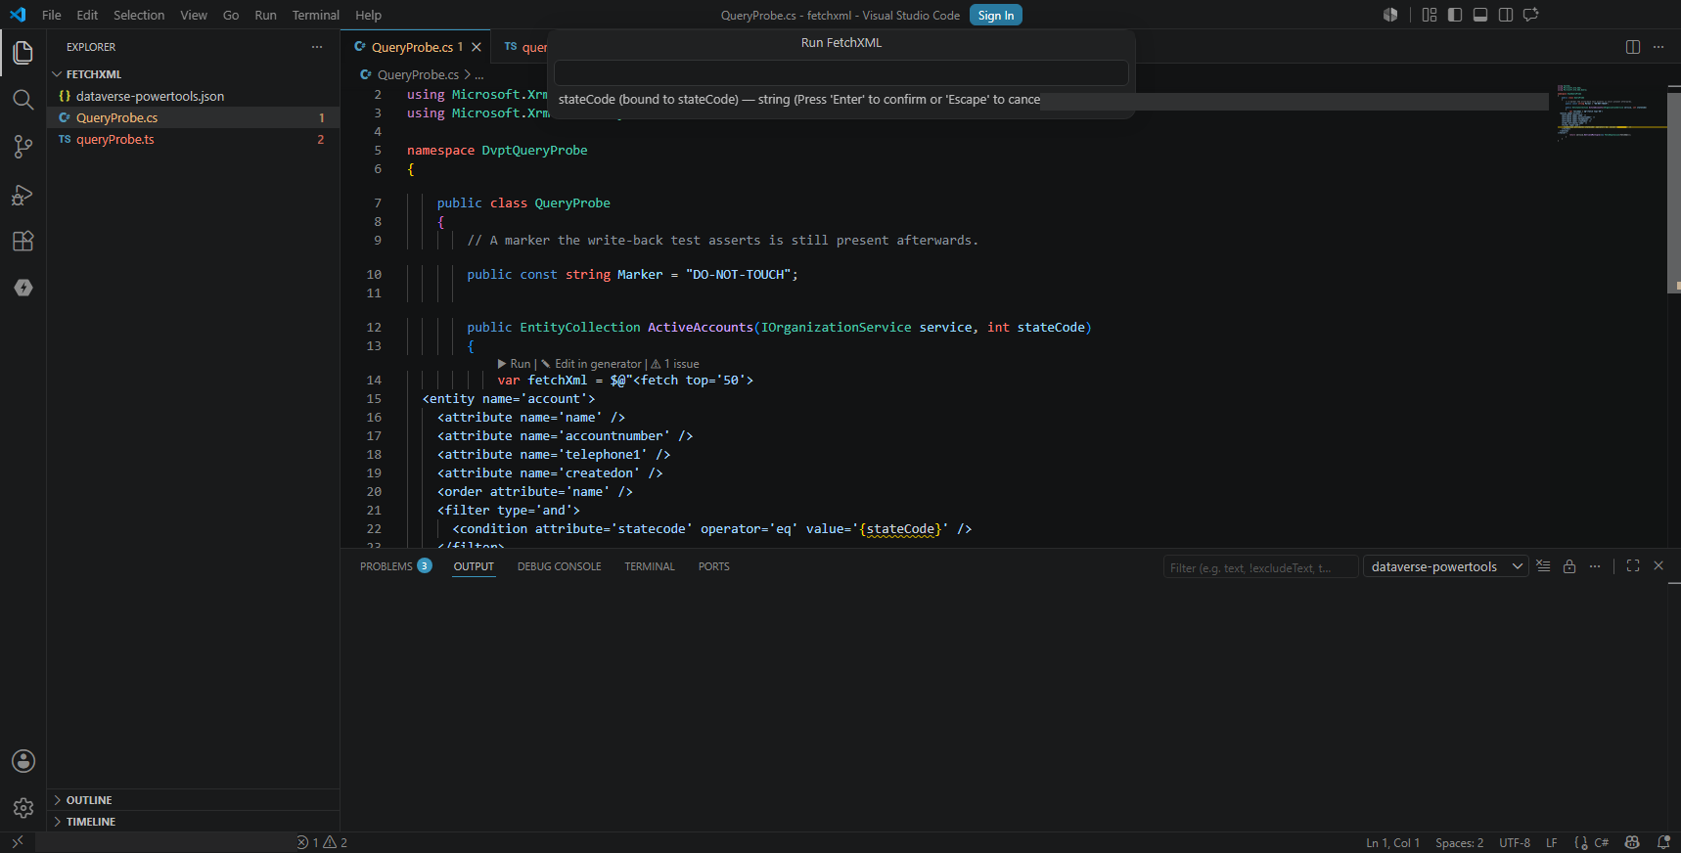Open the Run menu
Image resolution: width=1681 pixels, height=853 pixels.
tap(265, 15)
